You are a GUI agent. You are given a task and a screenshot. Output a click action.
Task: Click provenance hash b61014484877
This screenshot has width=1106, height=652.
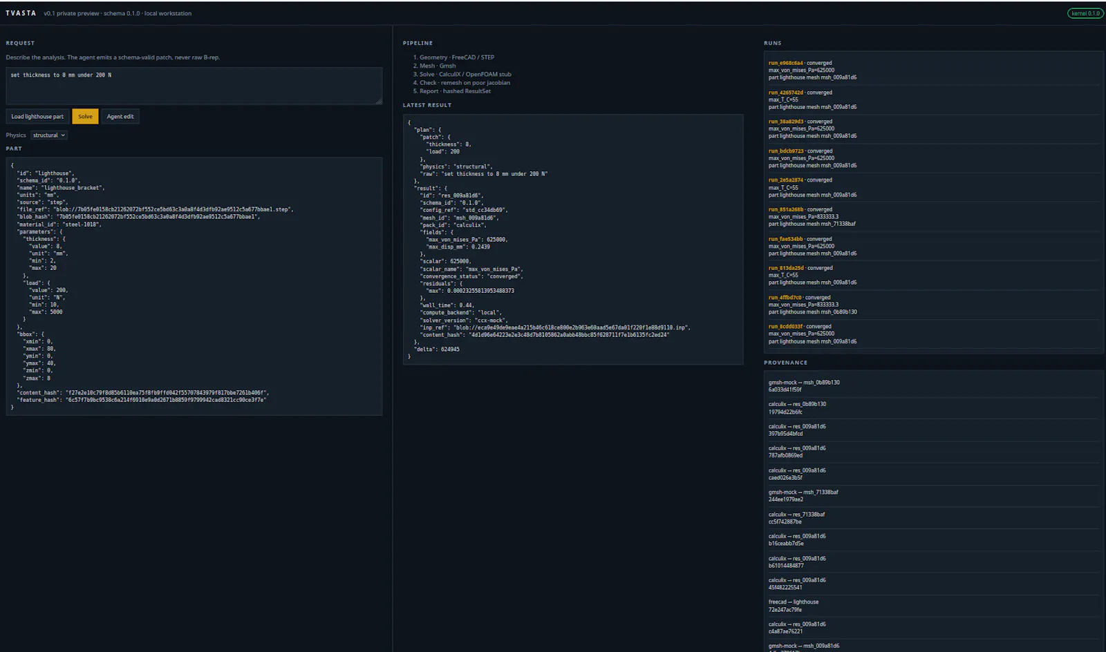click(x=786, y=566)
